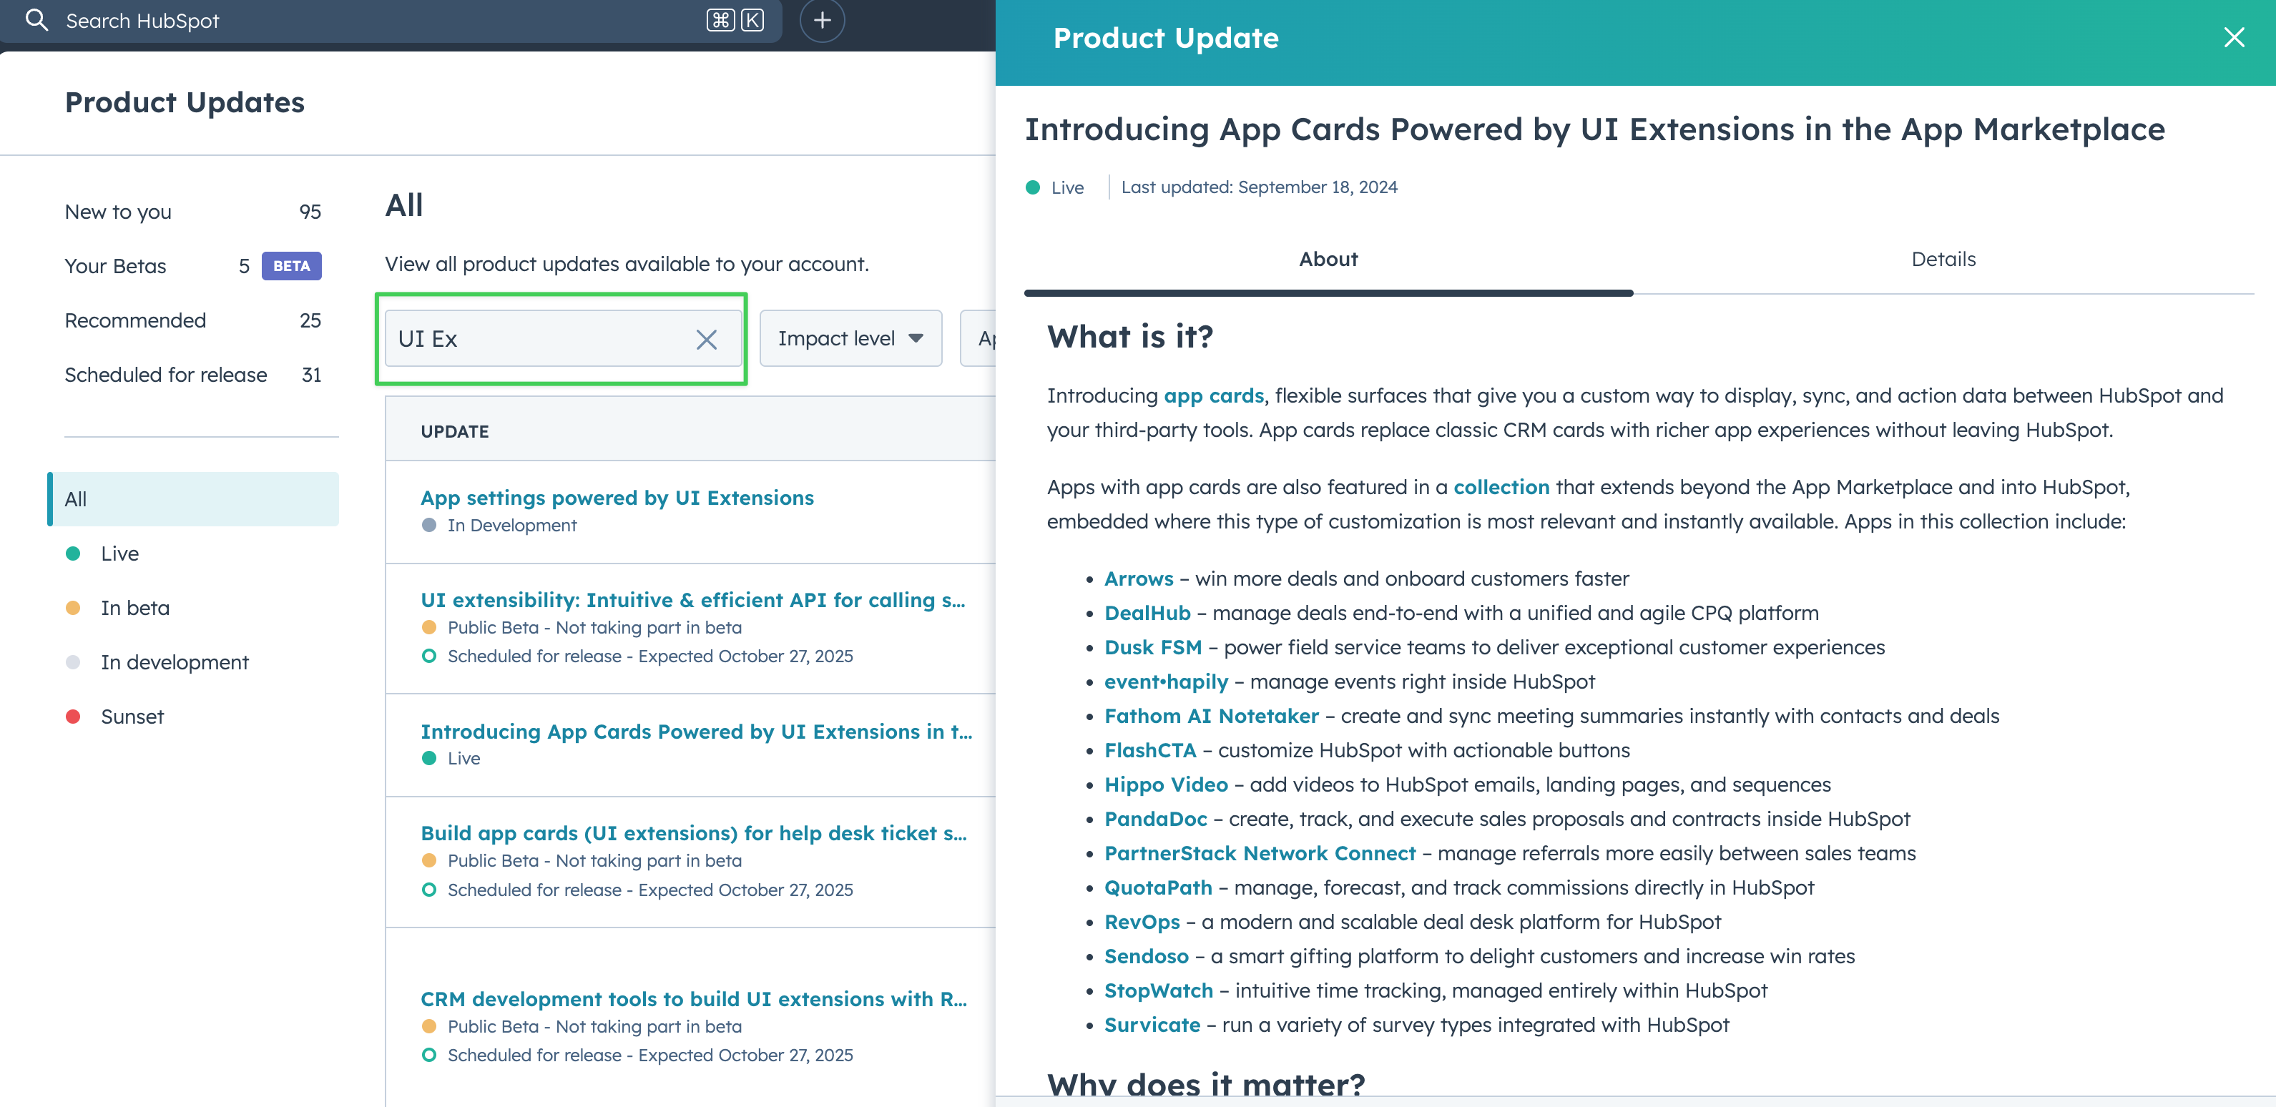Open Recommended category

[x=192, y=320]
